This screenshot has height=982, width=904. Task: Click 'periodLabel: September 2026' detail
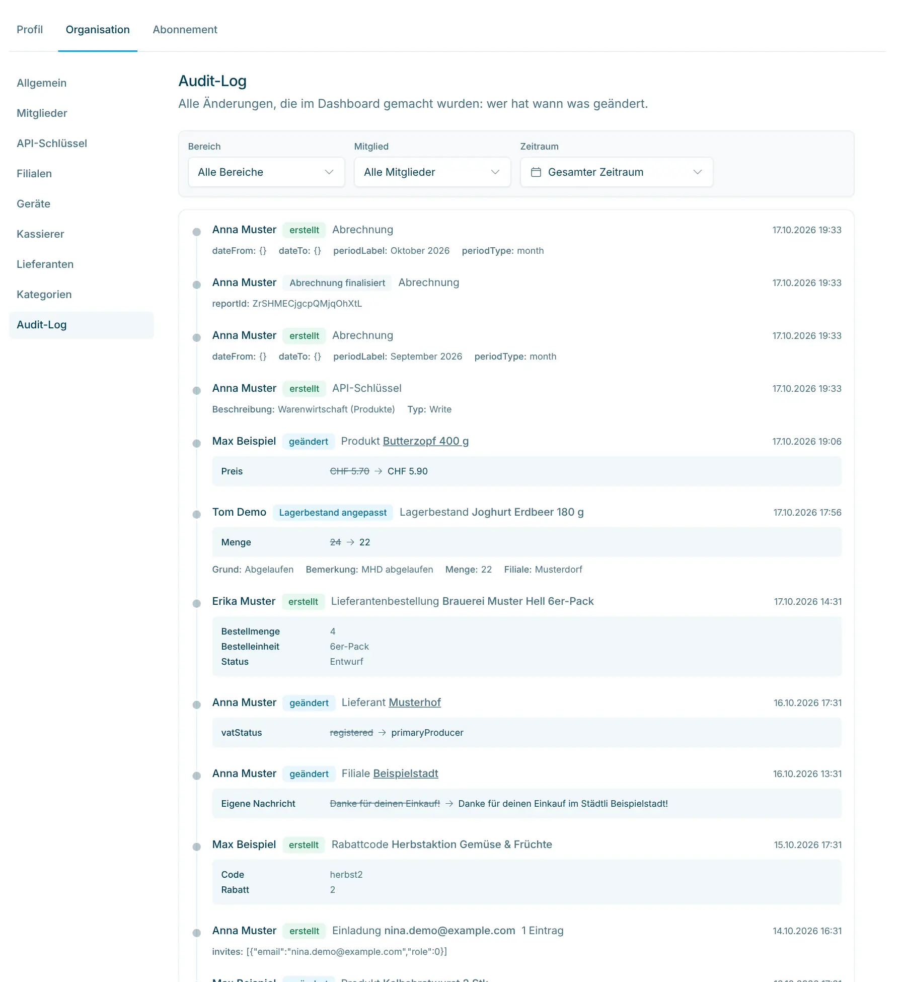[x=398, y=357]
